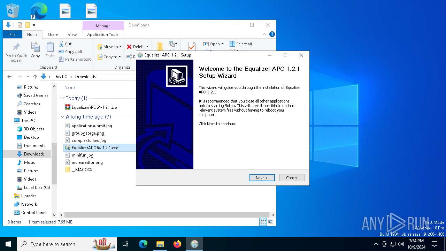This screenshot has height=251, width=446.
Task: Switch to the Share ribbon tab
Action: [53, 35]
